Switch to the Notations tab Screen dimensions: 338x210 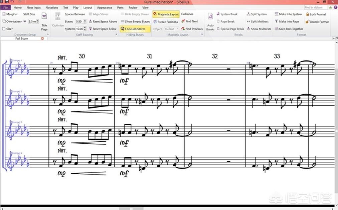point(52,8)
